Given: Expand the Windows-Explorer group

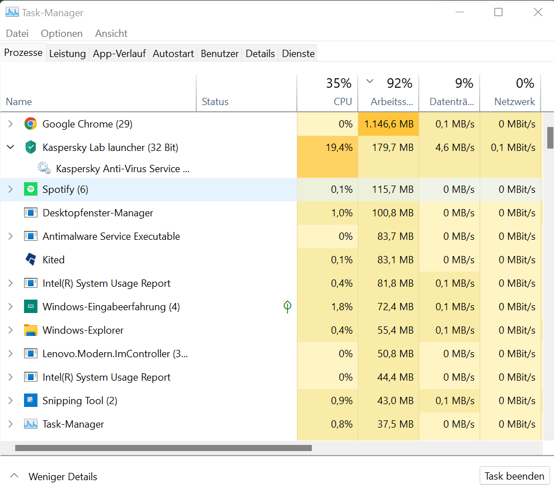Looking at the screenshot, I should coord(11,330).
